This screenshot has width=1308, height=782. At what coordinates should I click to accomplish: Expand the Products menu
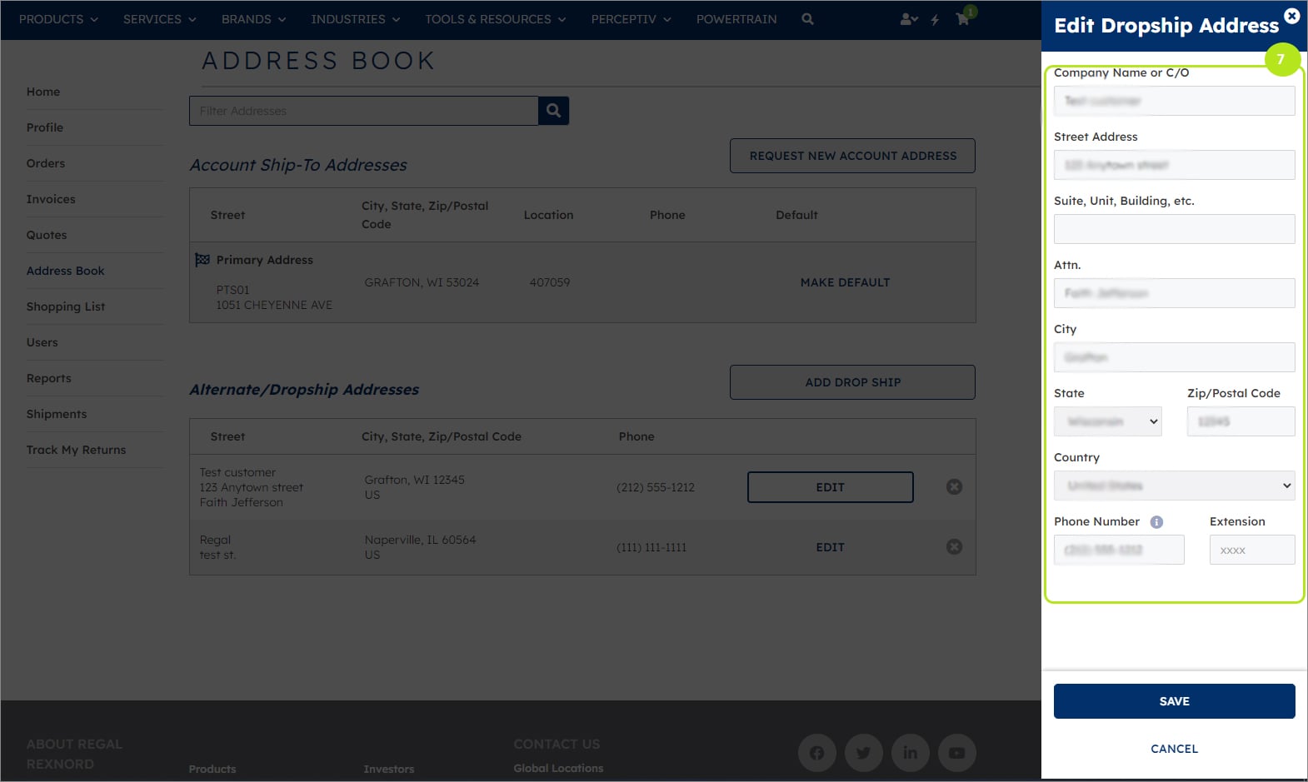[58, 19]
